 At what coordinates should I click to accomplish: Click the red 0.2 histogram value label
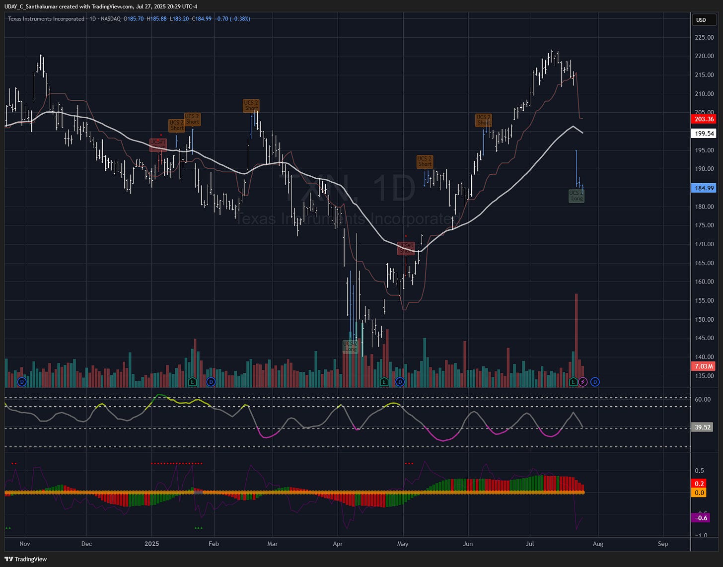[x=699, y=484]
